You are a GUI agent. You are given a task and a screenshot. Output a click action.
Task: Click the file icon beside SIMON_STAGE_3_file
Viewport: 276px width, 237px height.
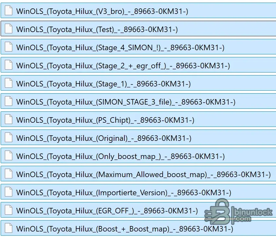click(x=8, y=101)
